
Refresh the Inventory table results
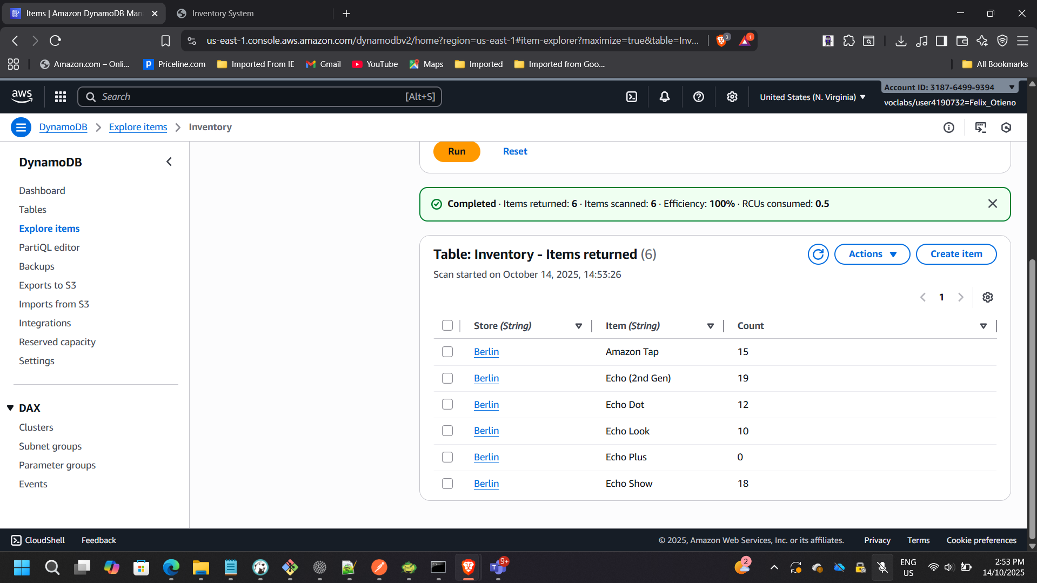[818, 254]
